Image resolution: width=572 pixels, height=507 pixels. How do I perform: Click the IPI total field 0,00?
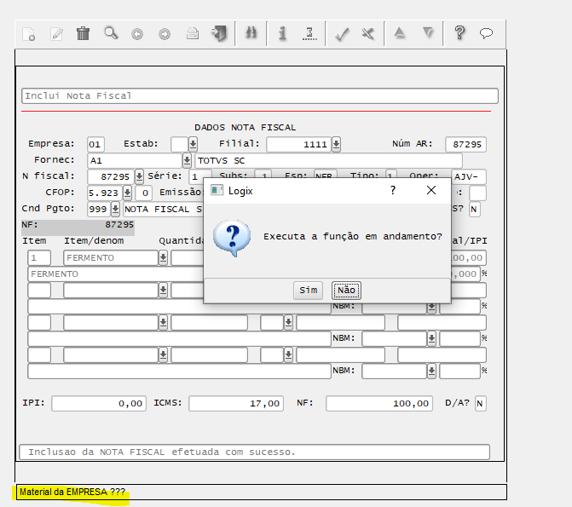(x=99, y=403)
